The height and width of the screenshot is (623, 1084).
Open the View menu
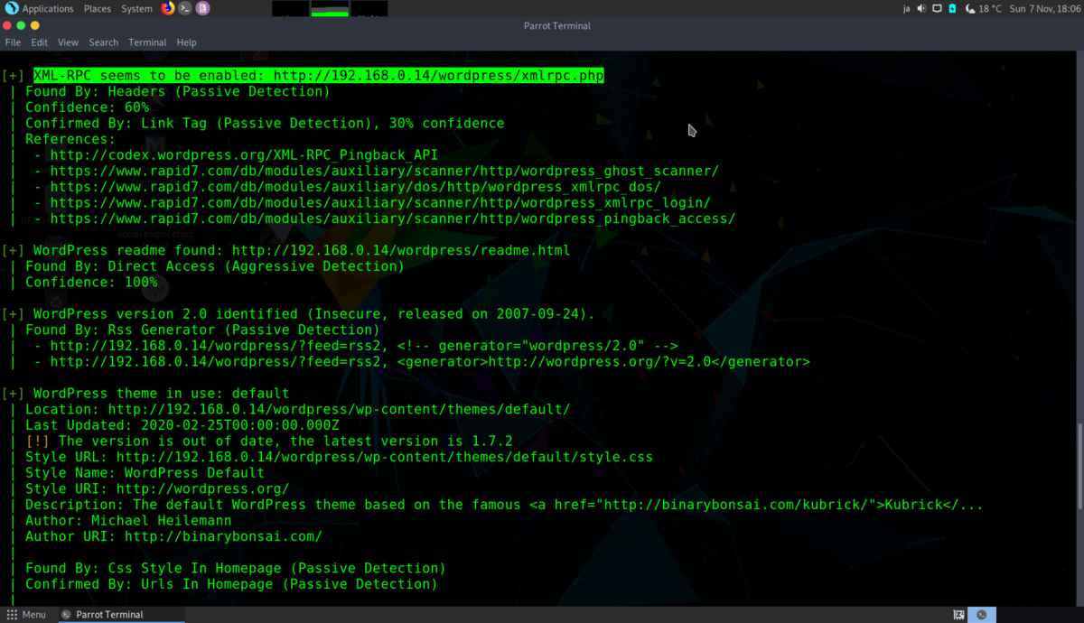tap(68, 42)
